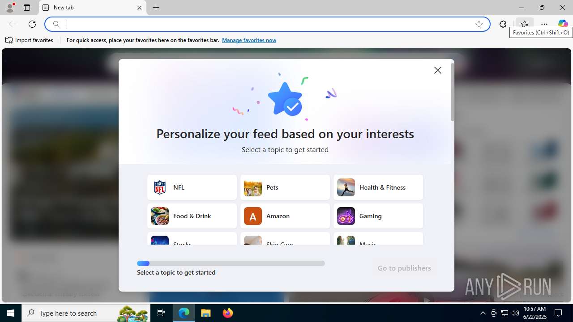This screenshot has width=573, height=322.
Task: Go back with the back arrow
Action: click(13, 24)
